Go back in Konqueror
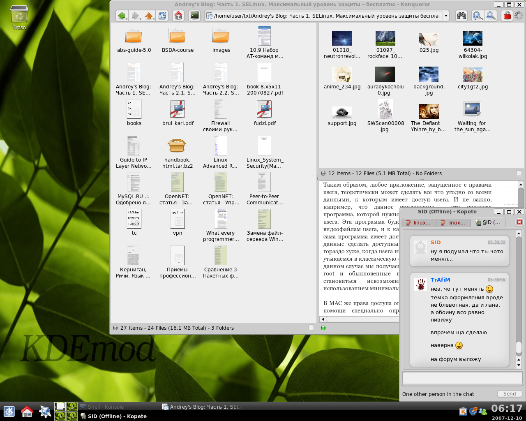Screen dimensions: 526x421 coord(121,16)
